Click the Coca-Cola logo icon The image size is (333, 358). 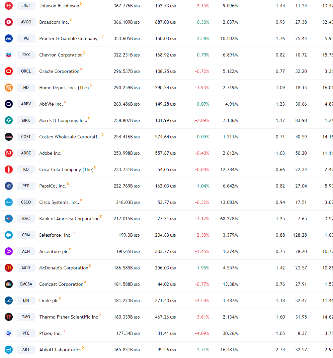pos(9,169)
